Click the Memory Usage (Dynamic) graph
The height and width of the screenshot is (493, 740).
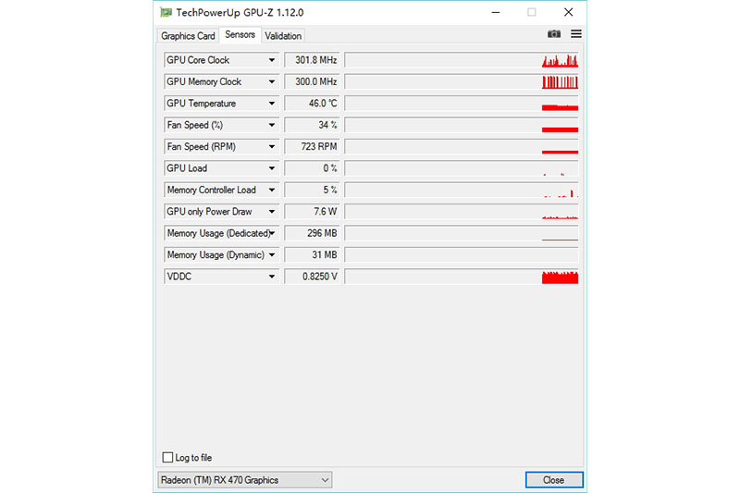coord(462,255)
